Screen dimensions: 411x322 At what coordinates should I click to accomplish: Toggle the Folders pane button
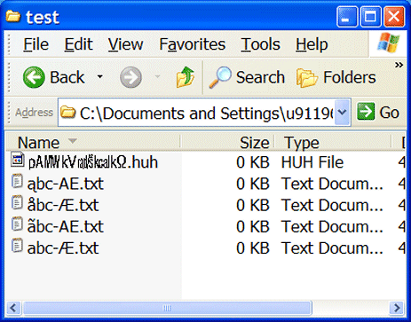pyautogui.click(x=336, y=77)
